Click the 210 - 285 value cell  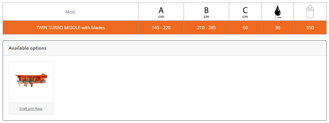(206, 28)
